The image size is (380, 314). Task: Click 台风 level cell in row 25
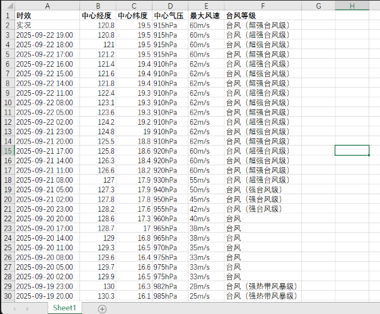click(263, 248)
